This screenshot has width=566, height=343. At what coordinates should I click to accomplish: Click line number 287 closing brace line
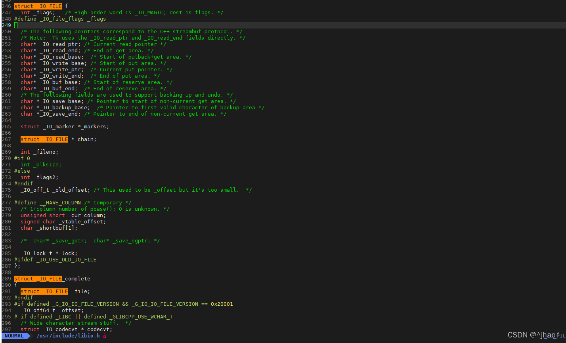click(x=17, y=266)
